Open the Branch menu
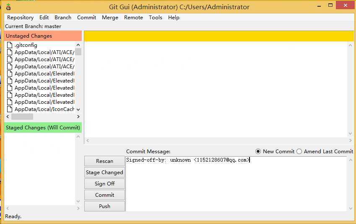 click(x=62, y=18)
